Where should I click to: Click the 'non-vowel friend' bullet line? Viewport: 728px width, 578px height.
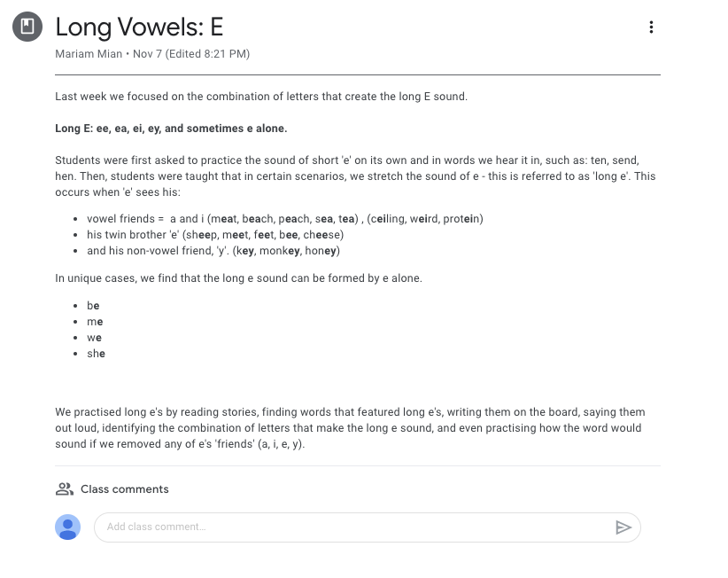click(213, 251)
